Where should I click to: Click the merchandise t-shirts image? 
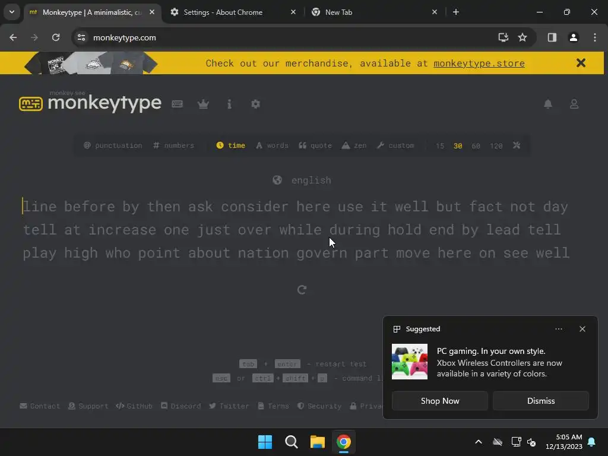tap(91, 63)
